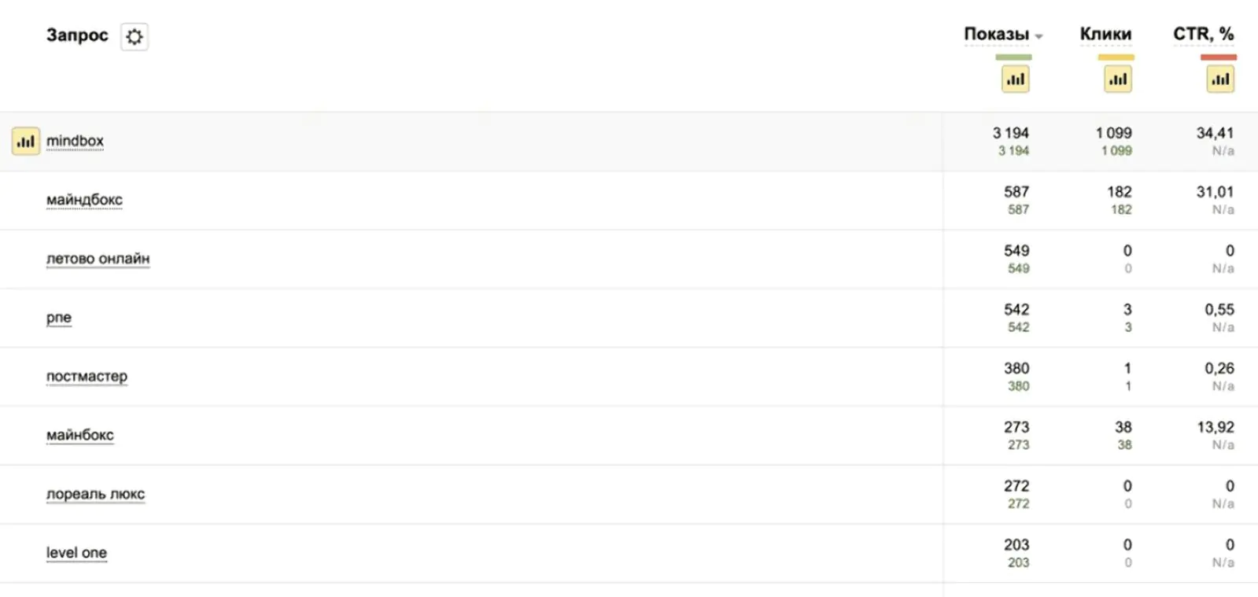
Task: Toggle chart icon beside mindbox query
Action: 26,142
